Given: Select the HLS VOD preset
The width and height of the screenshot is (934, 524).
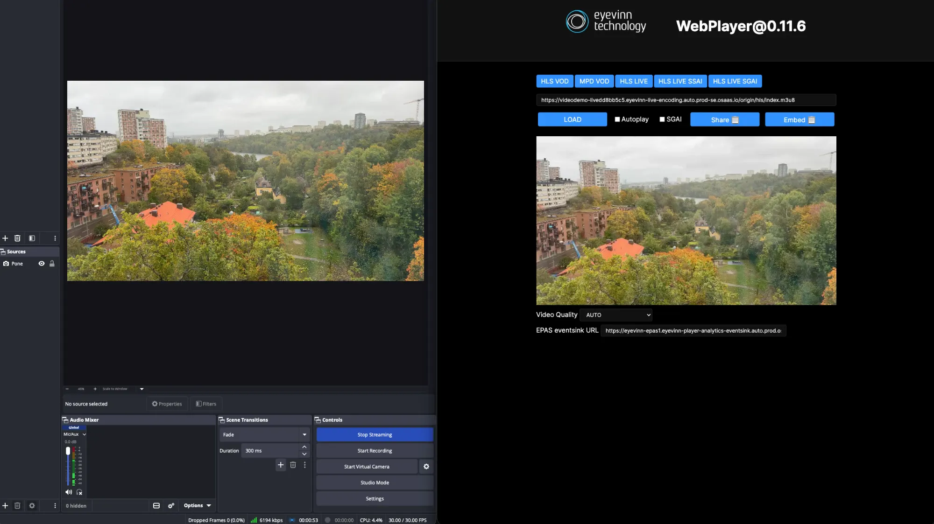Looking at the screenshot, I should (x=554, y=81).
